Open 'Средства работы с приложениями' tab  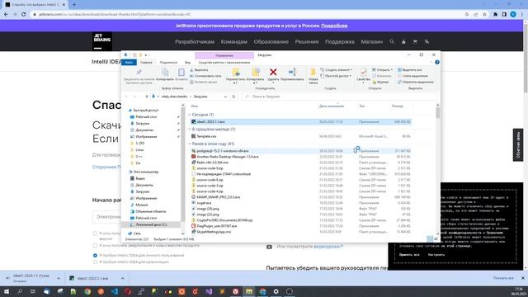point(224,63)
